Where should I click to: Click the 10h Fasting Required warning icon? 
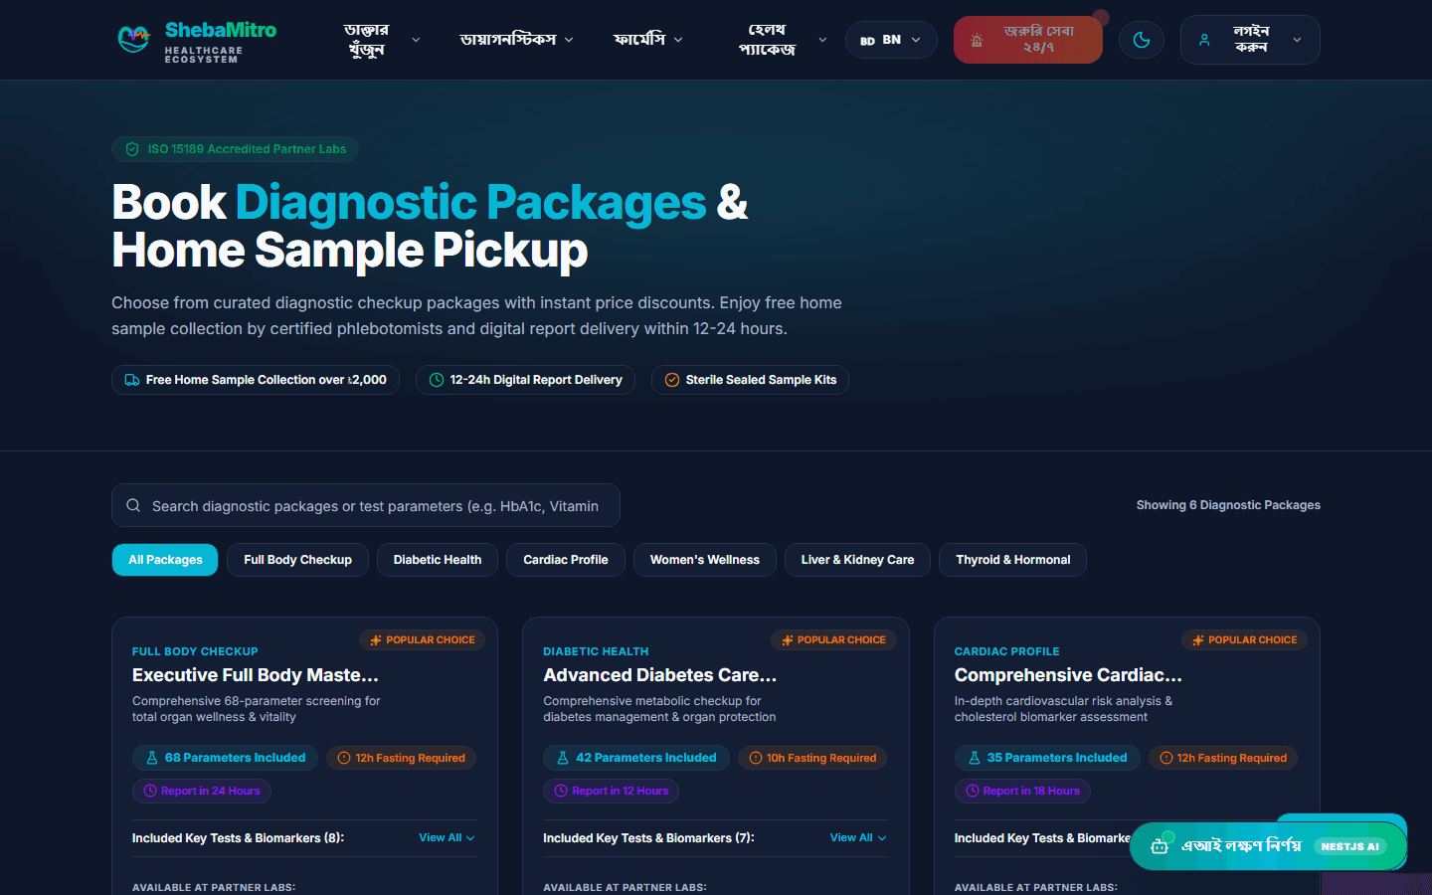[x=756, y=758]
